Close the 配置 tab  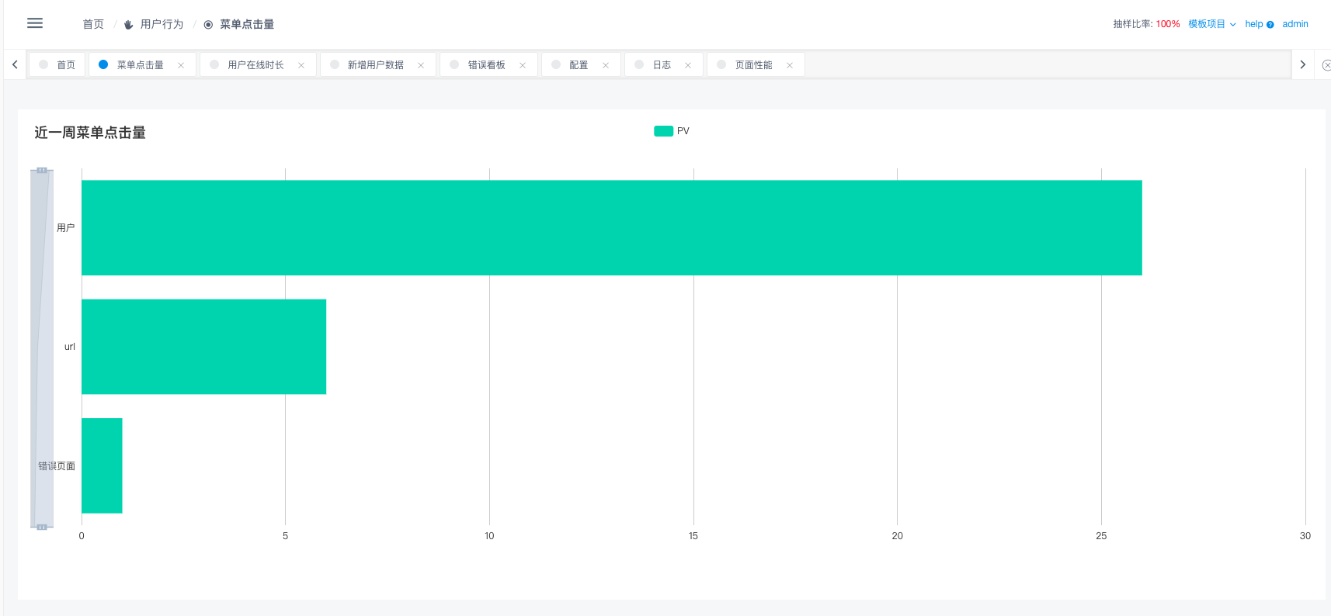606,65
